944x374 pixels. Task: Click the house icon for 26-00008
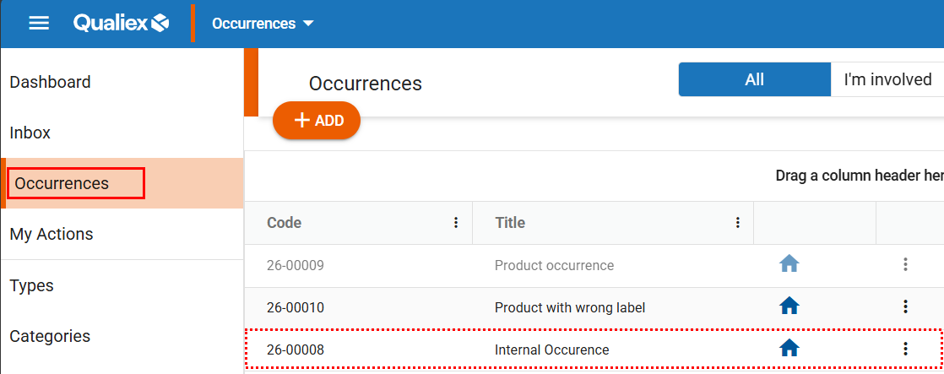[x=789, y=349]
